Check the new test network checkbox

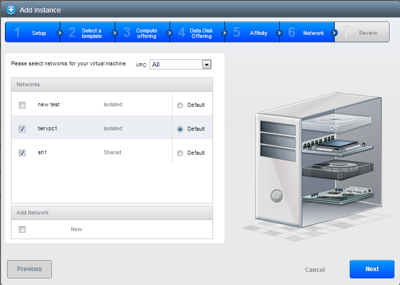(22, 105)
